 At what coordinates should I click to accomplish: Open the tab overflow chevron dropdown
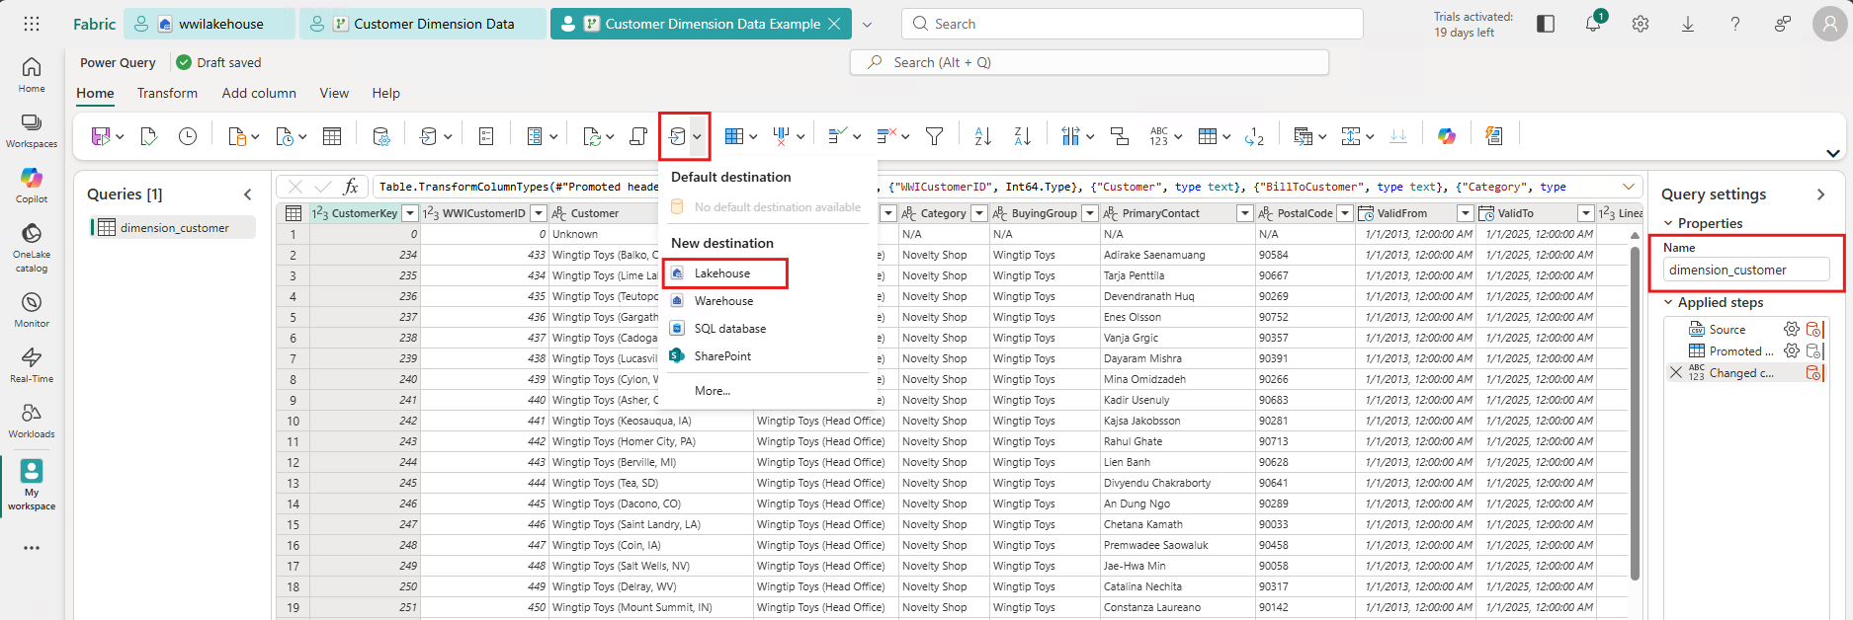click(x=867, y=25)
